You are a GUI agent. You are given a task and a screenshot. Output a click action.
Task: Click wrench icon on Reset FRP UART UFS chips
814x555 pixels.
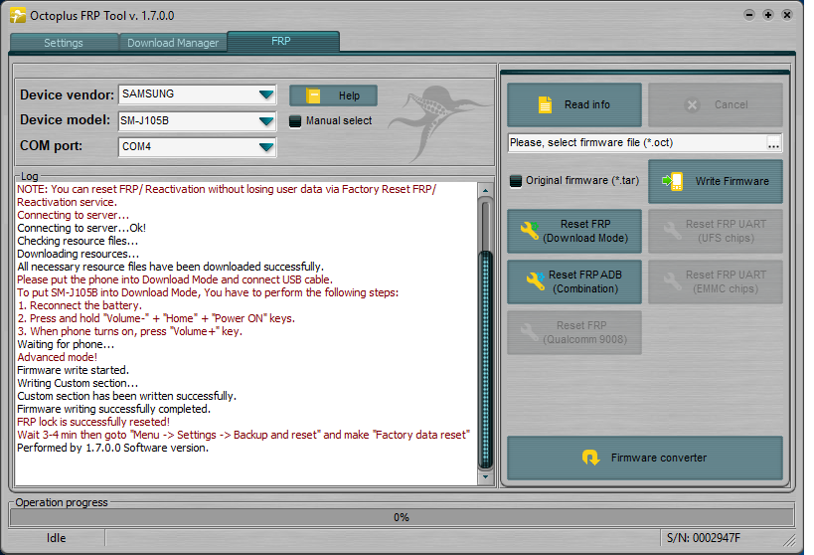pos(672,230)
